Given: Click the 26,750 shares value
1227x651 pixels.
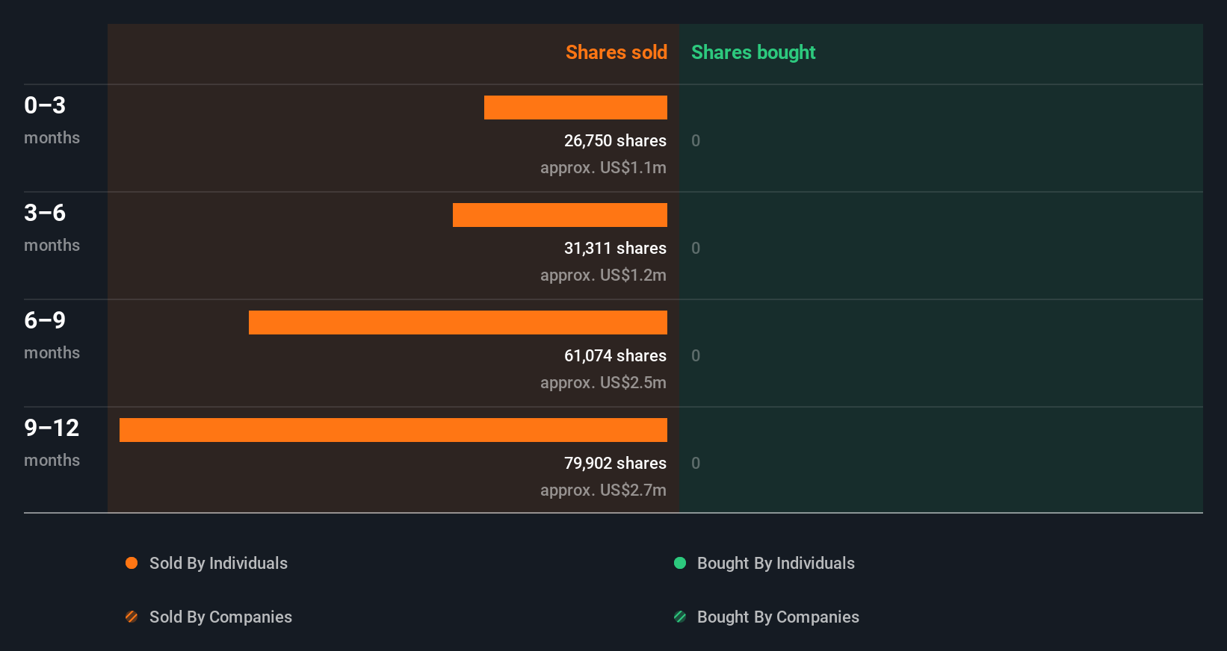Looking at the screenshot, I should [x=615, y=140].
